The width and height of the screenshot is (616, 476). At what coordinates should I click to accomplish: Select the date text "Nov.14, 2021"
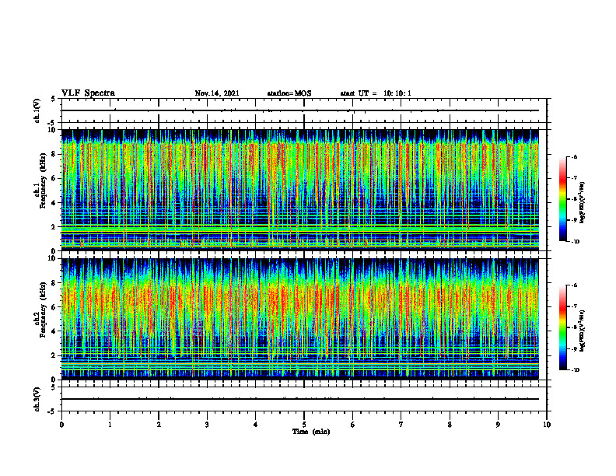pos(217,93)
